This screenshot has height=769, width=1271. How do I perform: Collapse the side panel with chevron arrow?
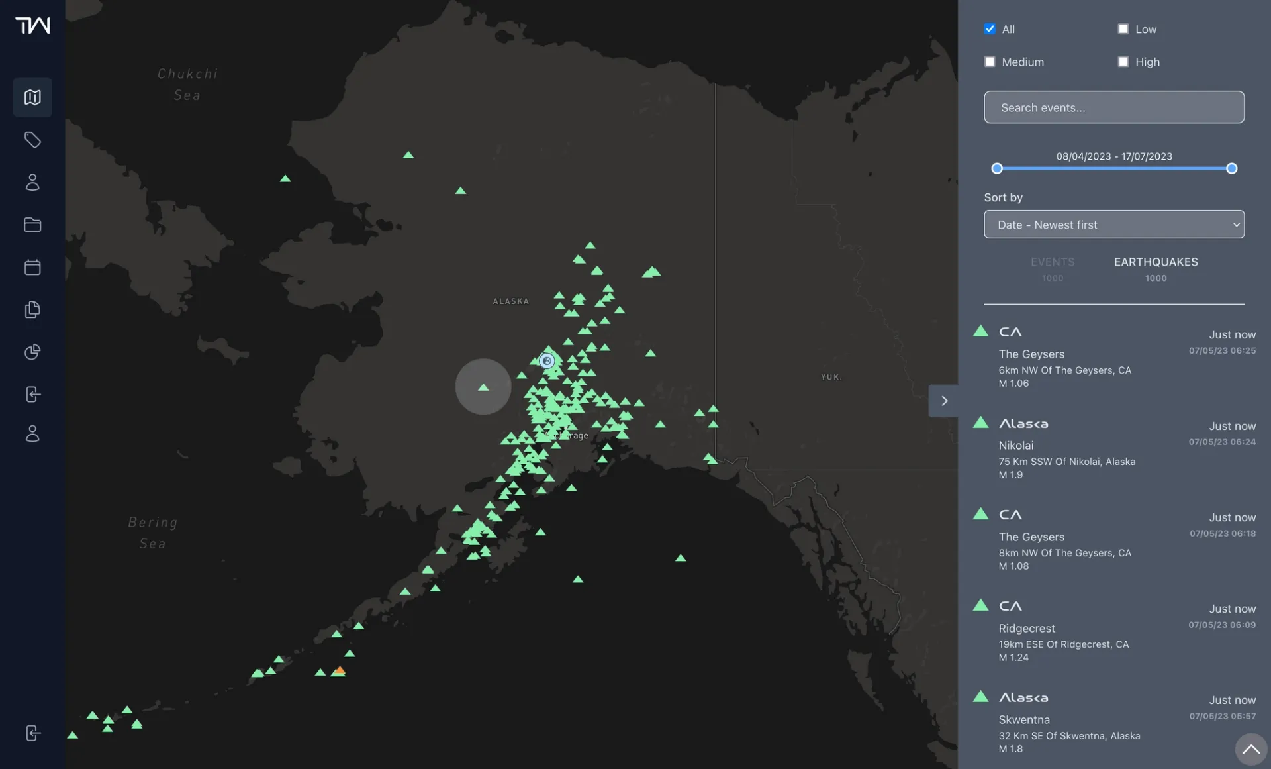tap(944, 401)
